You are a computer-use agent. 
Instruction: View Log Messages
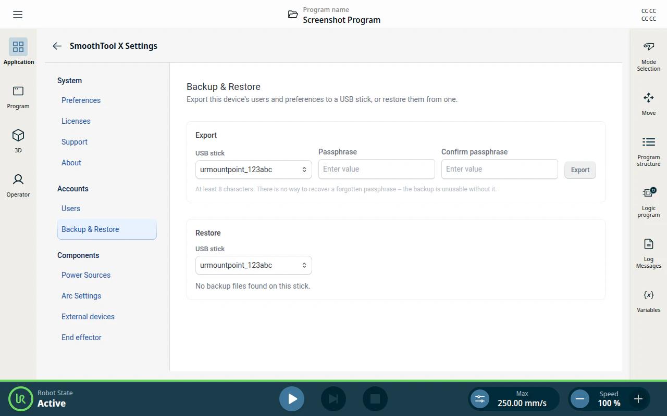pyautogui.click(x=649, y=254)
